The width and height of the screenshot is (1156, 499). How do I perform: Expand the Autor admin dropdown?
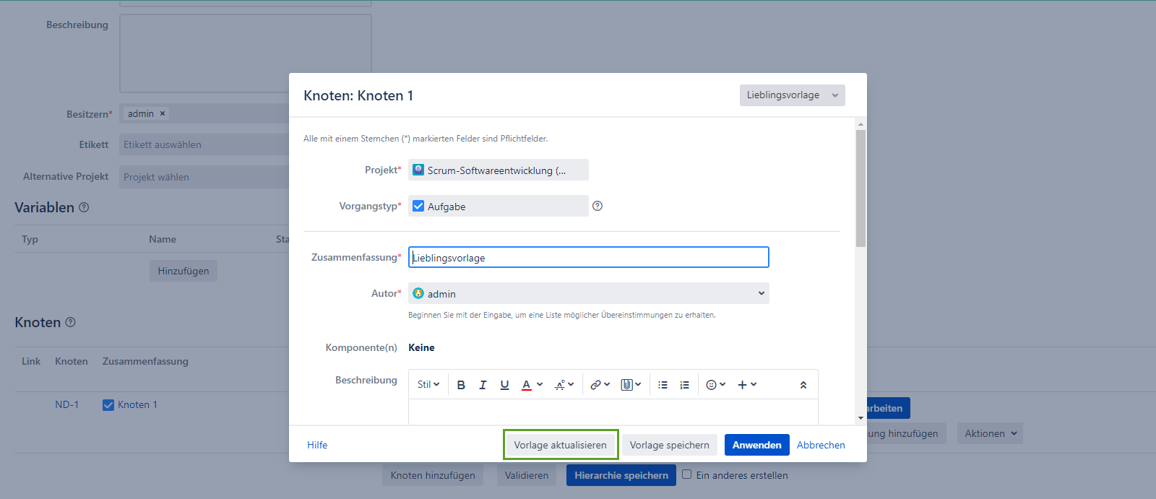point(761,293)
